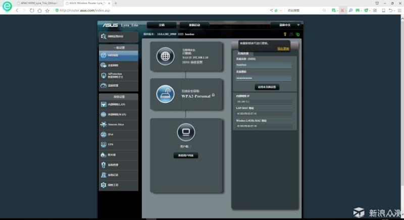The height and width of the screenshot is (220, 404).
Task: Open the VPN sidebar item
Action: tap(118, 145)
